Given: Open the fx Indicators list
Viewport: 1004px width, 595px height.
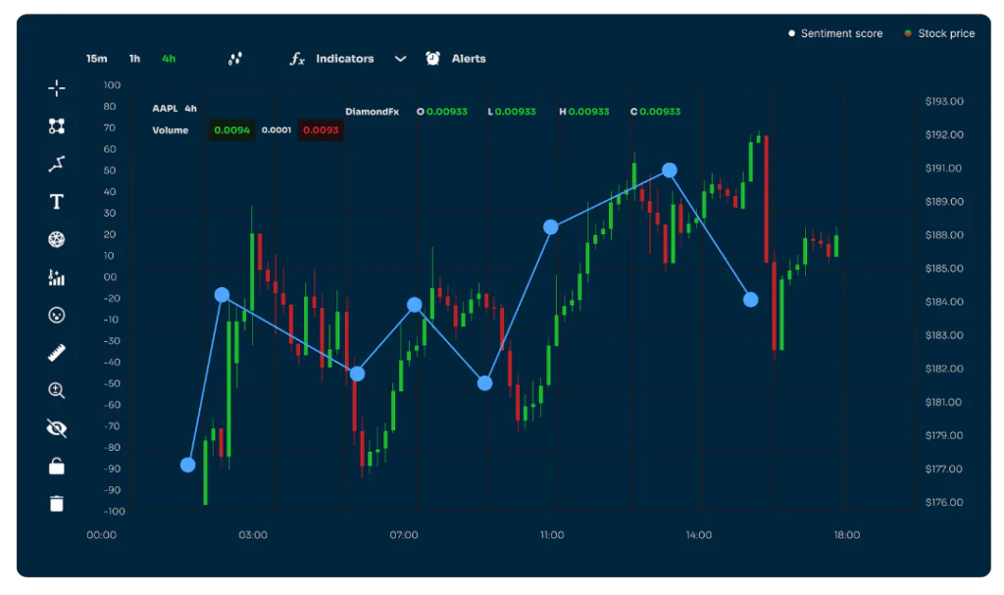Looking at the screenshot, I should point(324,58).
